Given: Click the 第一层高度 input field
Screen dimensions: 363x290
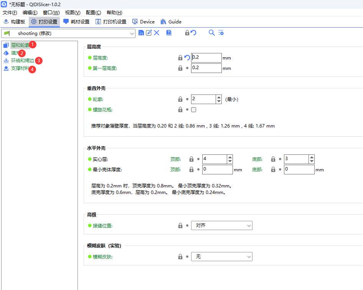Looking at the screenshot, I should 206,68.
